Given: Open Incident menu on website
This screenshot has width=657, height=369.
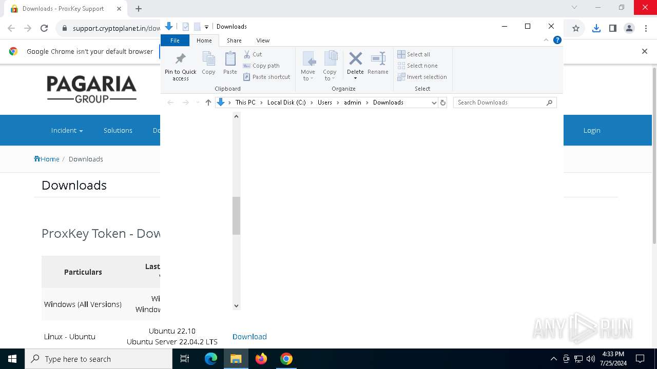Looking at the screenshot, I should click(67, 130).
